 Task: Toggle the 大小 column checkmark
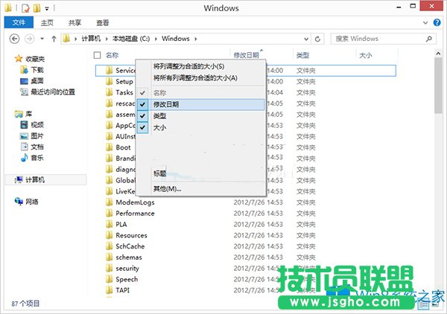(142, 127)
